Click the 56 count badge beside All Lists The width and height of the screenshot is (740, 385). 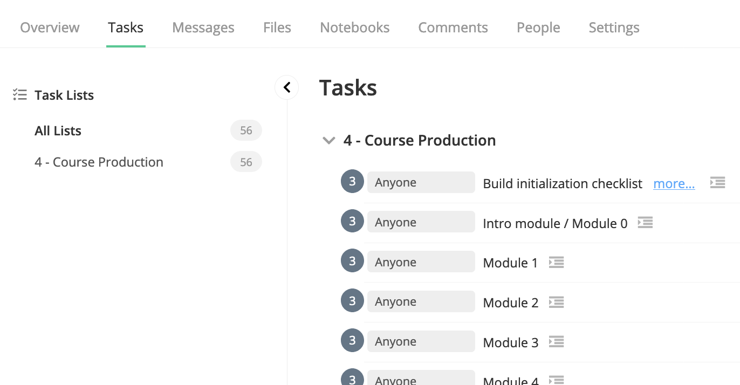pyautogui.click(x=246, y=130)
